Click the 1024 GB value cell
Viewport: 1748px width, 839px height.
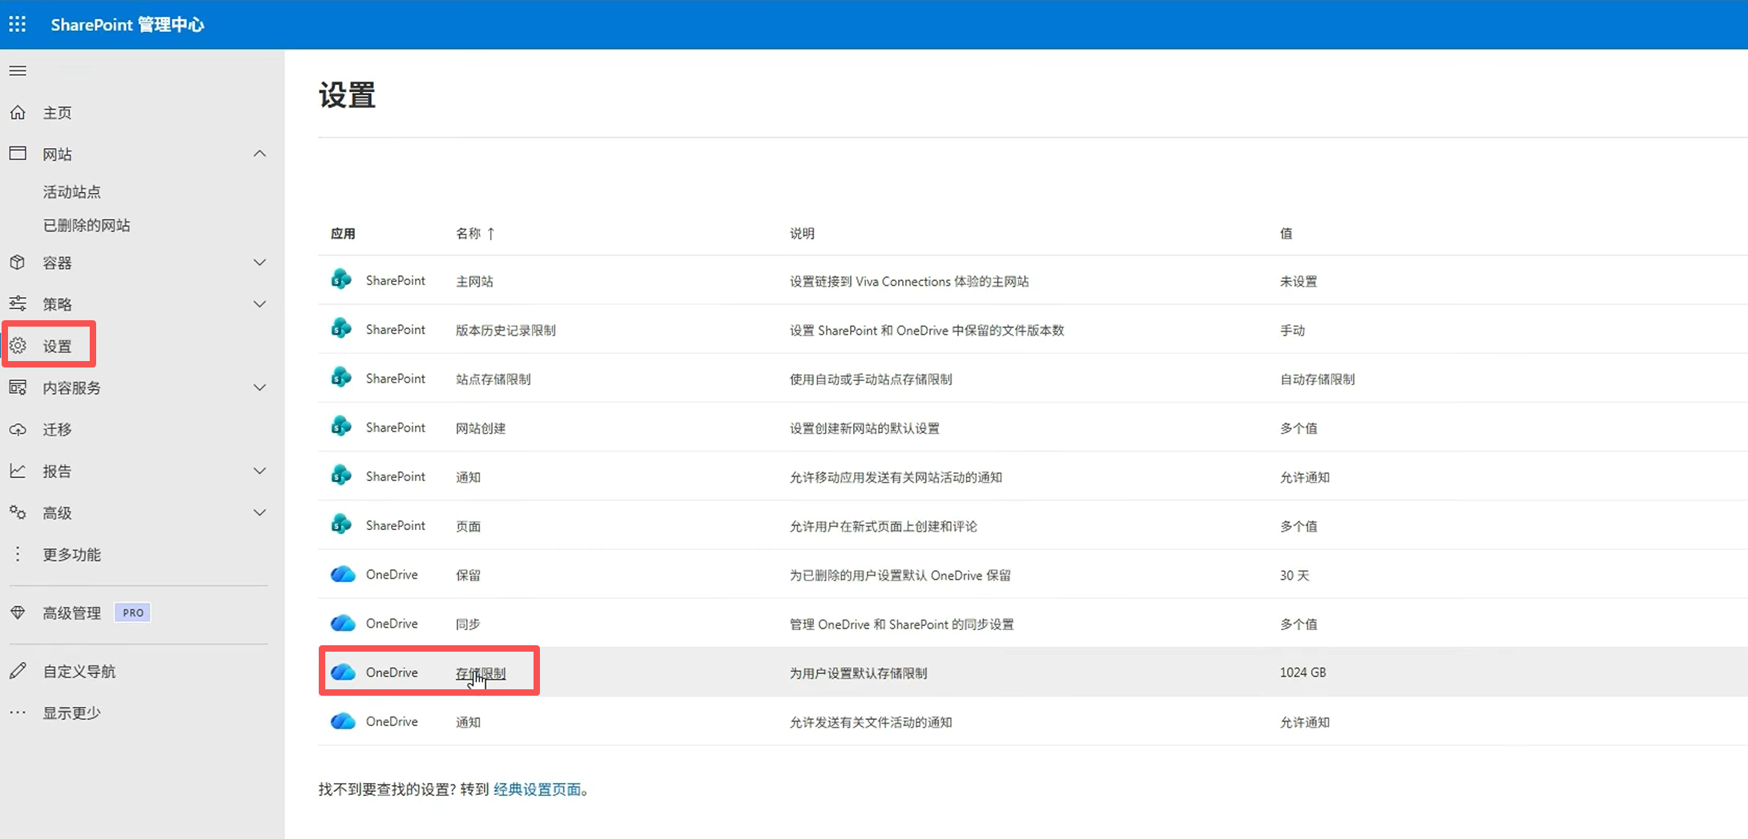coord(1303,672)
